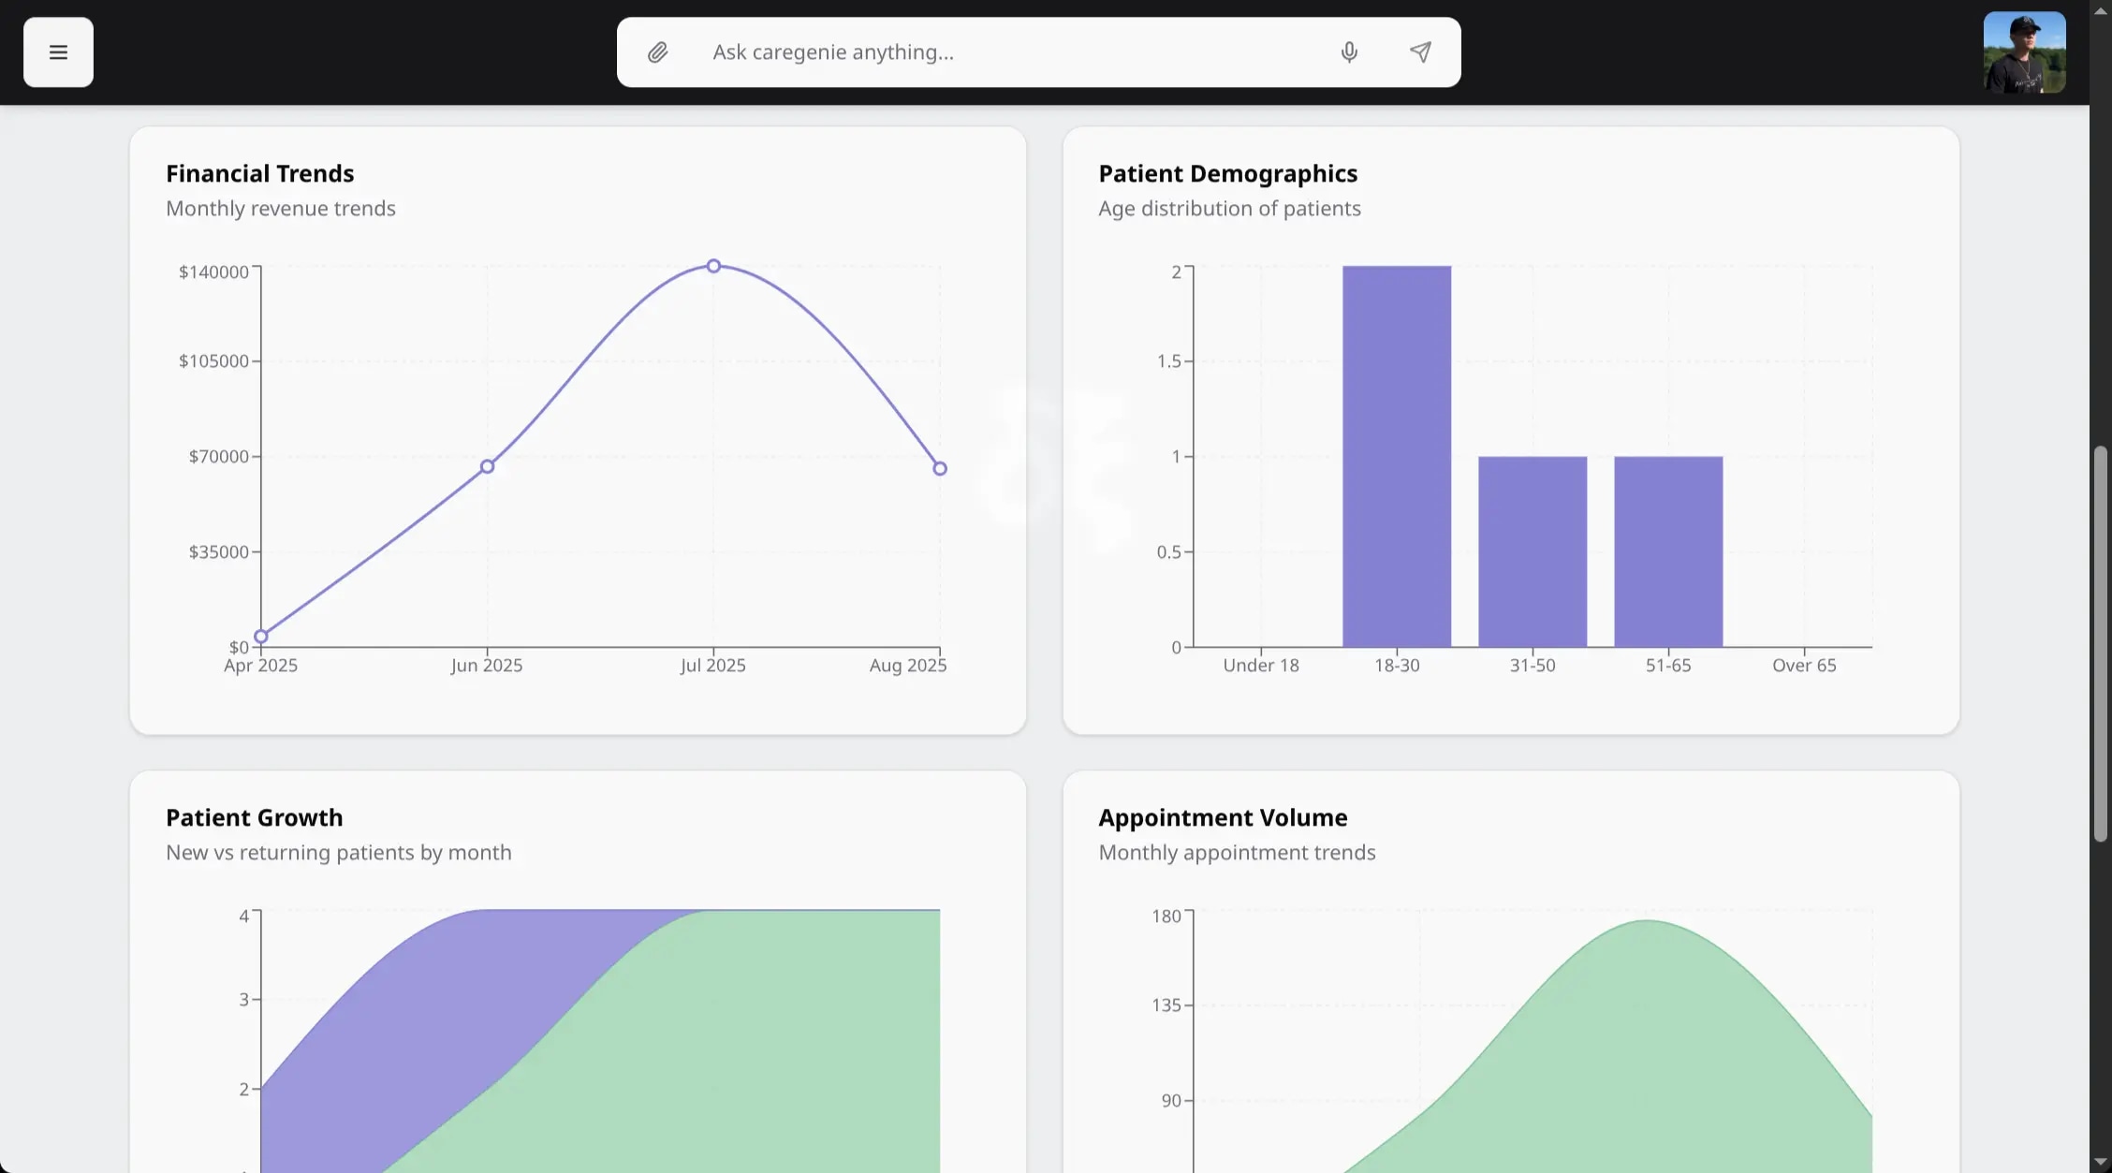Click the 51-65 age group bar
Image resolution: width=2112 pixels, height=1173 pixels.
1667,552
